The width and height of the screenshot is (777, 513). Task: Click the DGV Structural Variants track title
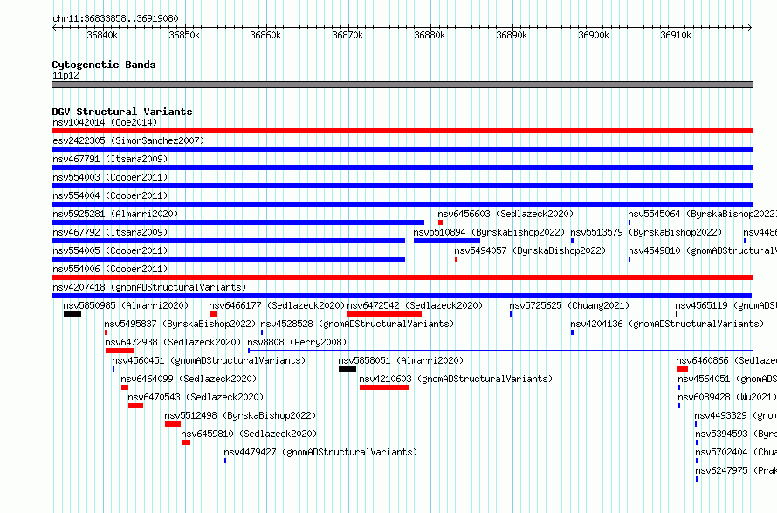point(122,112)
